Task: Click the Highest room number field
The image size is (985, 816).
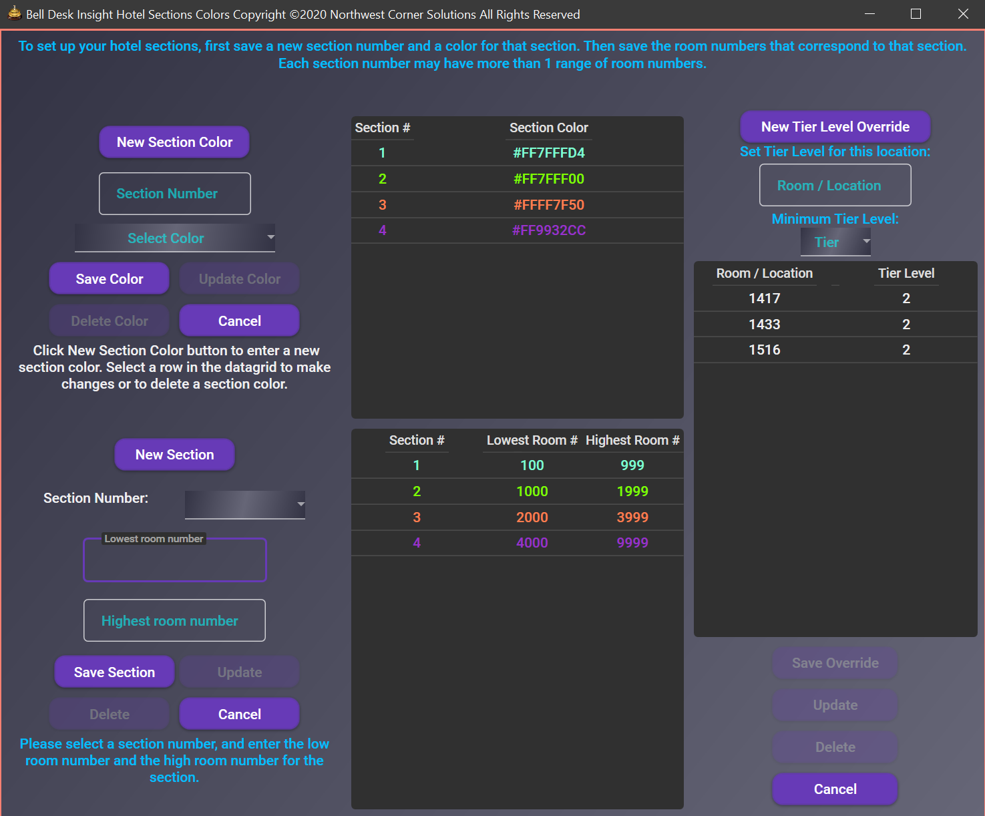Action: [x=174, y=621]
